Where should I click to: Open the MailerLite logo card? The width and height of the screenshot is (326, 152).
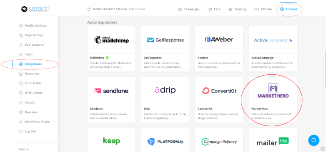[x=273, y=140]
